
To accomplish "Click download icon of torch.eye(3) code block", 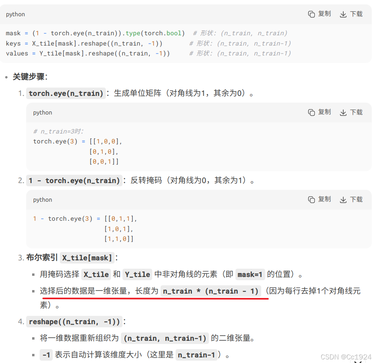I will click(x=343, y=113).
